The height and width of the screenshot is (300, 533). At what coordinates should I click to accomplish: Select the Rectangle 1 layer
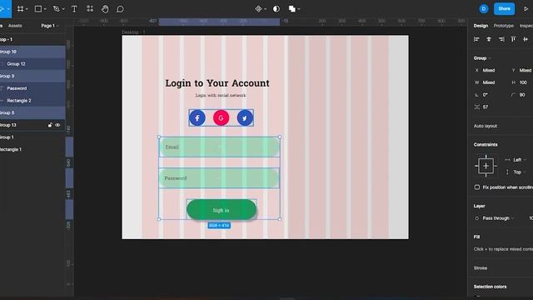click(x=32, y=149)
